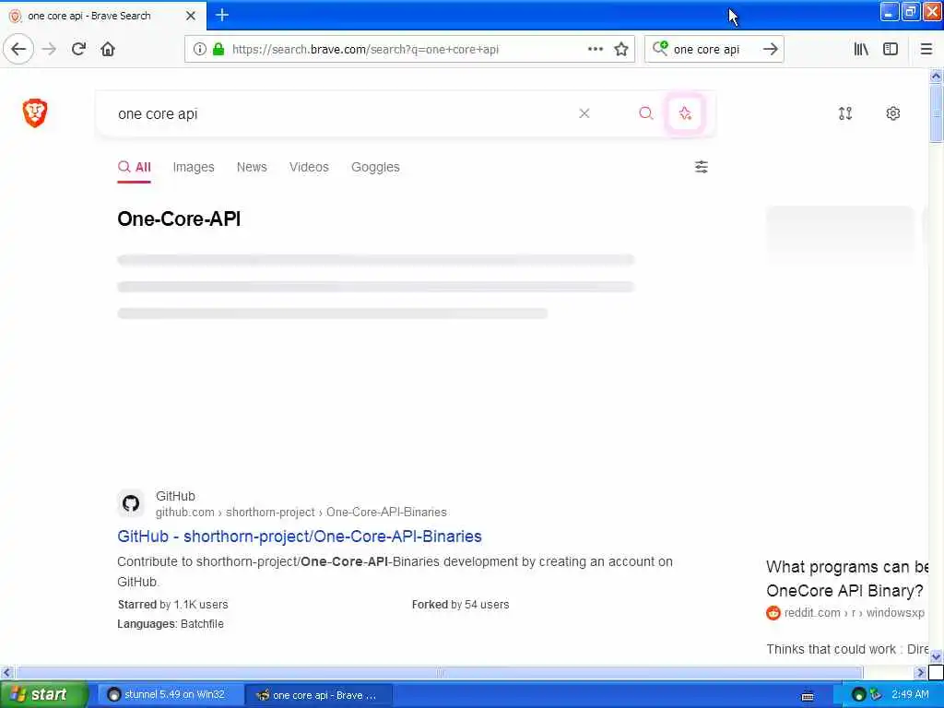Click the search engine magnifier icon
Image resolution: width=944 pixels, height=708 pixels.
(x=660, y=48)
